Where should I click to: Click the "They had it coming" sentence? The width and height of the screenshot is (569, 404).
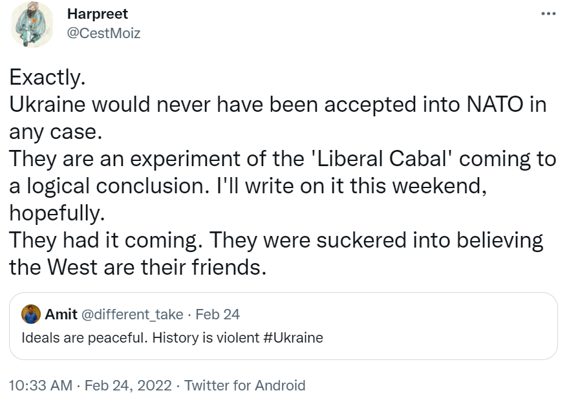tap(105, 240)
